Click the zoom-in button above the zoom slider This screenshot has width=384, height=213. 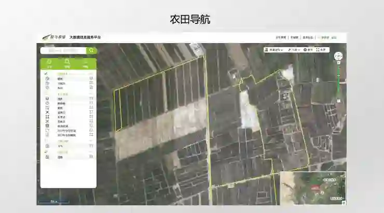point(339,63)
